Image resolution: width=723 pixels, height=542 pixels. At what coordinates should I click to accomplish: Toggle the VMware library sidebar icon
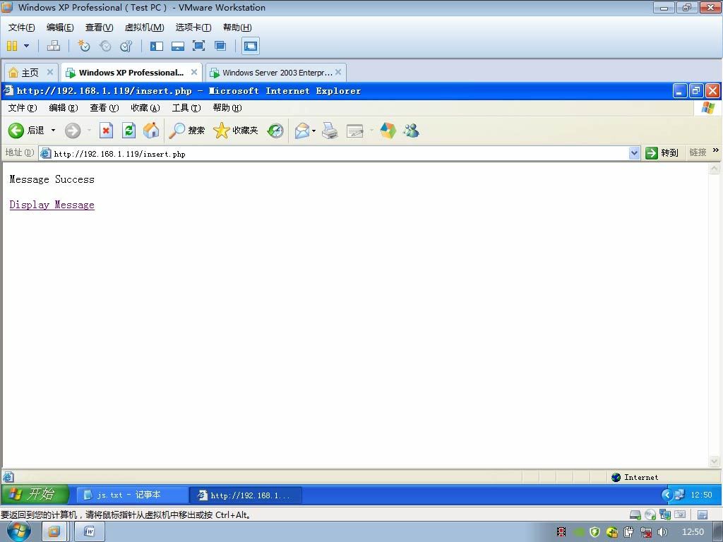(x=157, y=46)
